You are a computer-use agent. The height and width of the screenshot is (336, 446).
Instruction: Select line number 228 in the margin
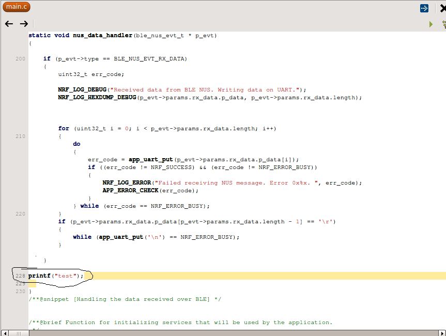(x=20, y=276)
